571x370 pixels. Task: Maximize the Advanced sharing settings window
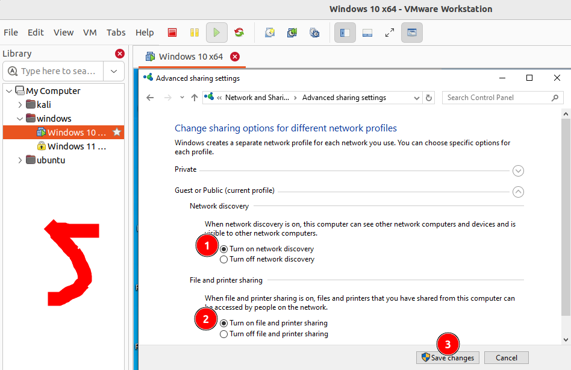529,78
